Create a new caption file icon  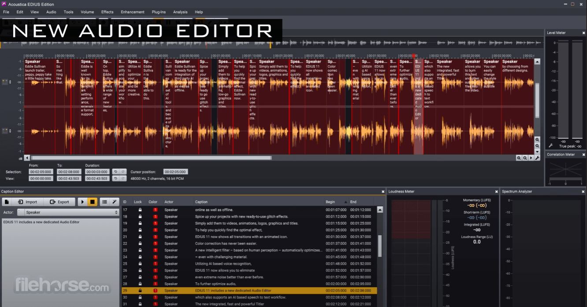click(7, 202)
